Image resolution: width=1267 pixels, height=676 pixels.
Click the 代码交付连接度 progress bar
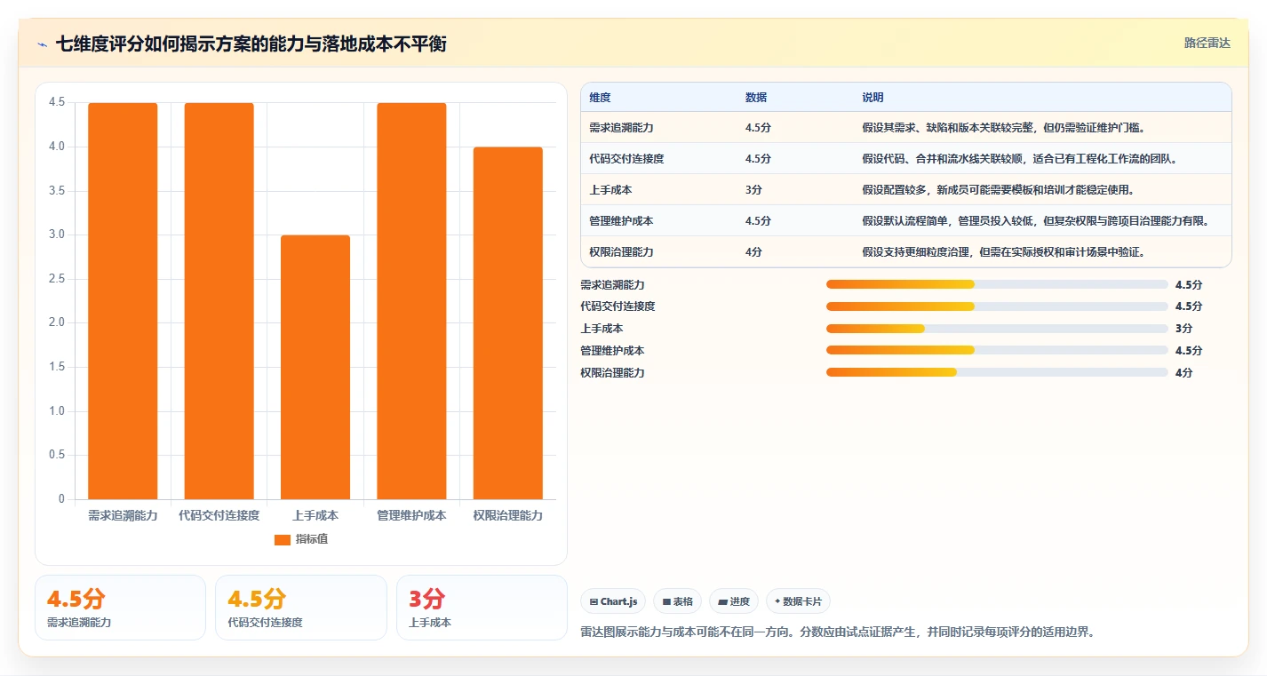[x=997, y=306]
